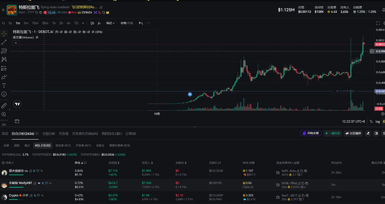The height and width of the screenshot is (204, 385).
Task: Collapse the chart indicator legend
Action: point(16,43)
